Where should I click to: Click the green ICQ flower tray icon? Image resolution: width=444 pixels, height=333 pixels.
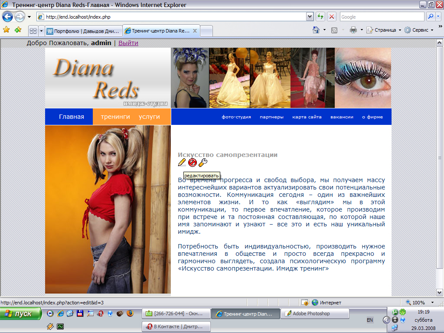click(x=403, y=312)
